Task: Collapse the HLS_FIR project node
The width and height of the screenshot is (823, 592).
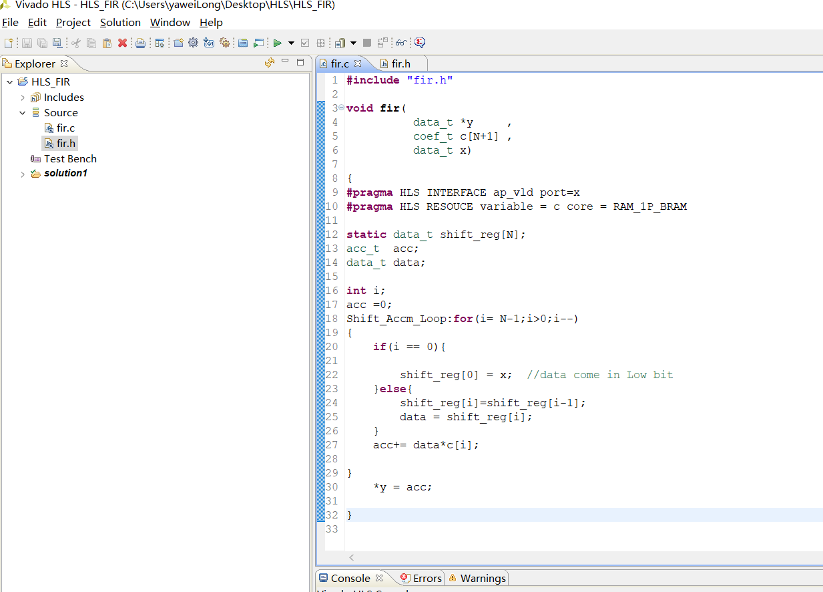Action: (9, 82)
